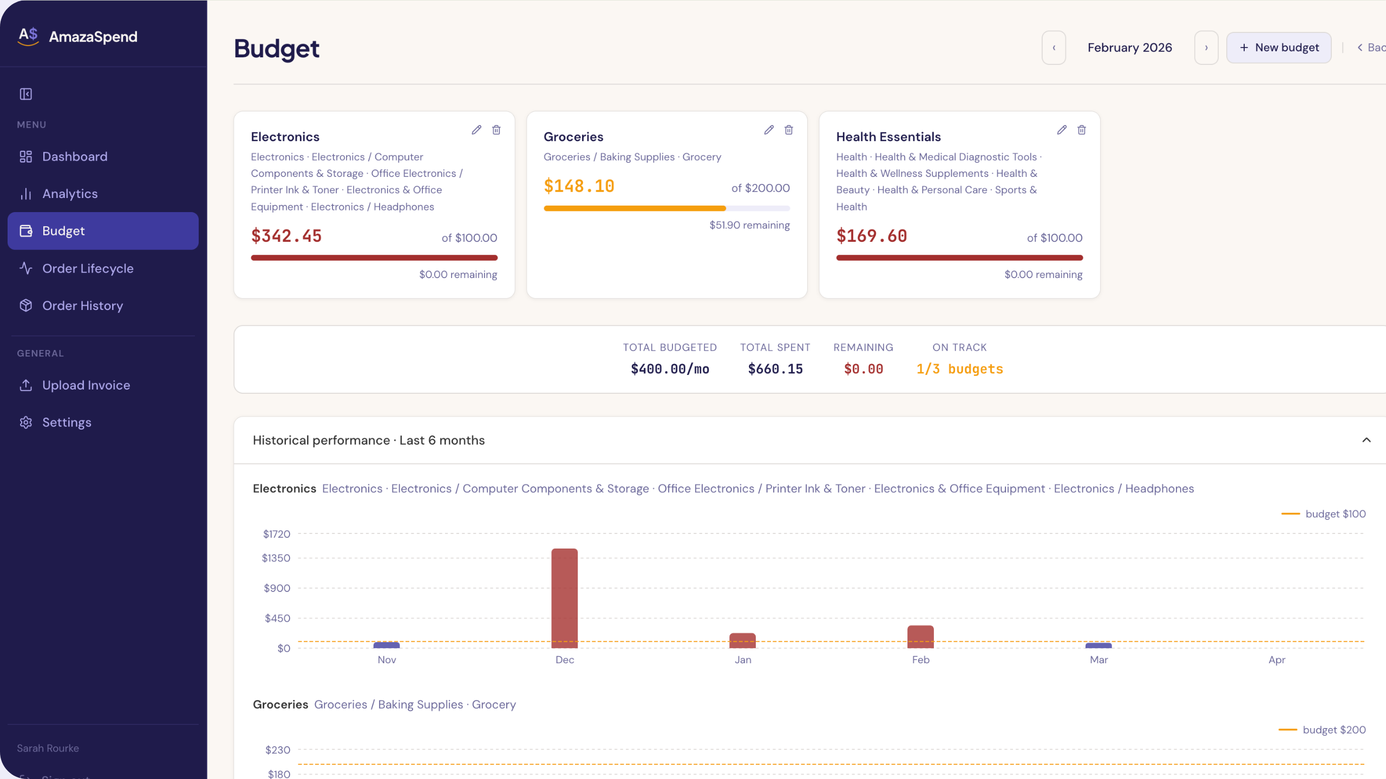1386x779 pixels.
Task: Click the December bar in Electronics chart
Action: (564, 598)
